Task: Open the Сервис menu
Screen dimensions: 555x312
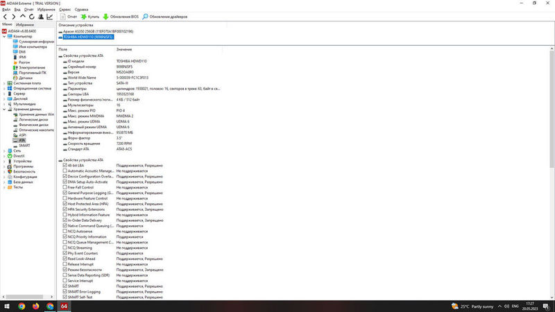Action: coord(65,10)
